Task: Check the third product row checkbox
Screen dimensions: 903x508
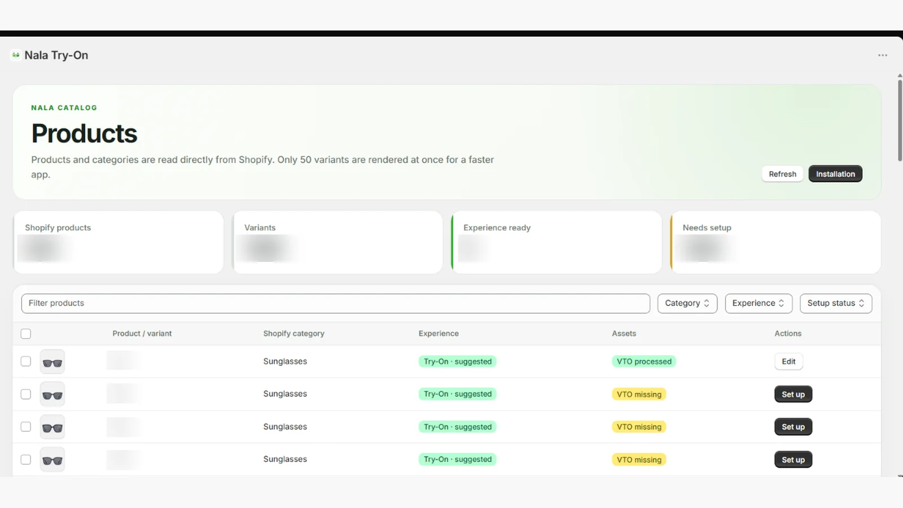Action: coord(26,427)
